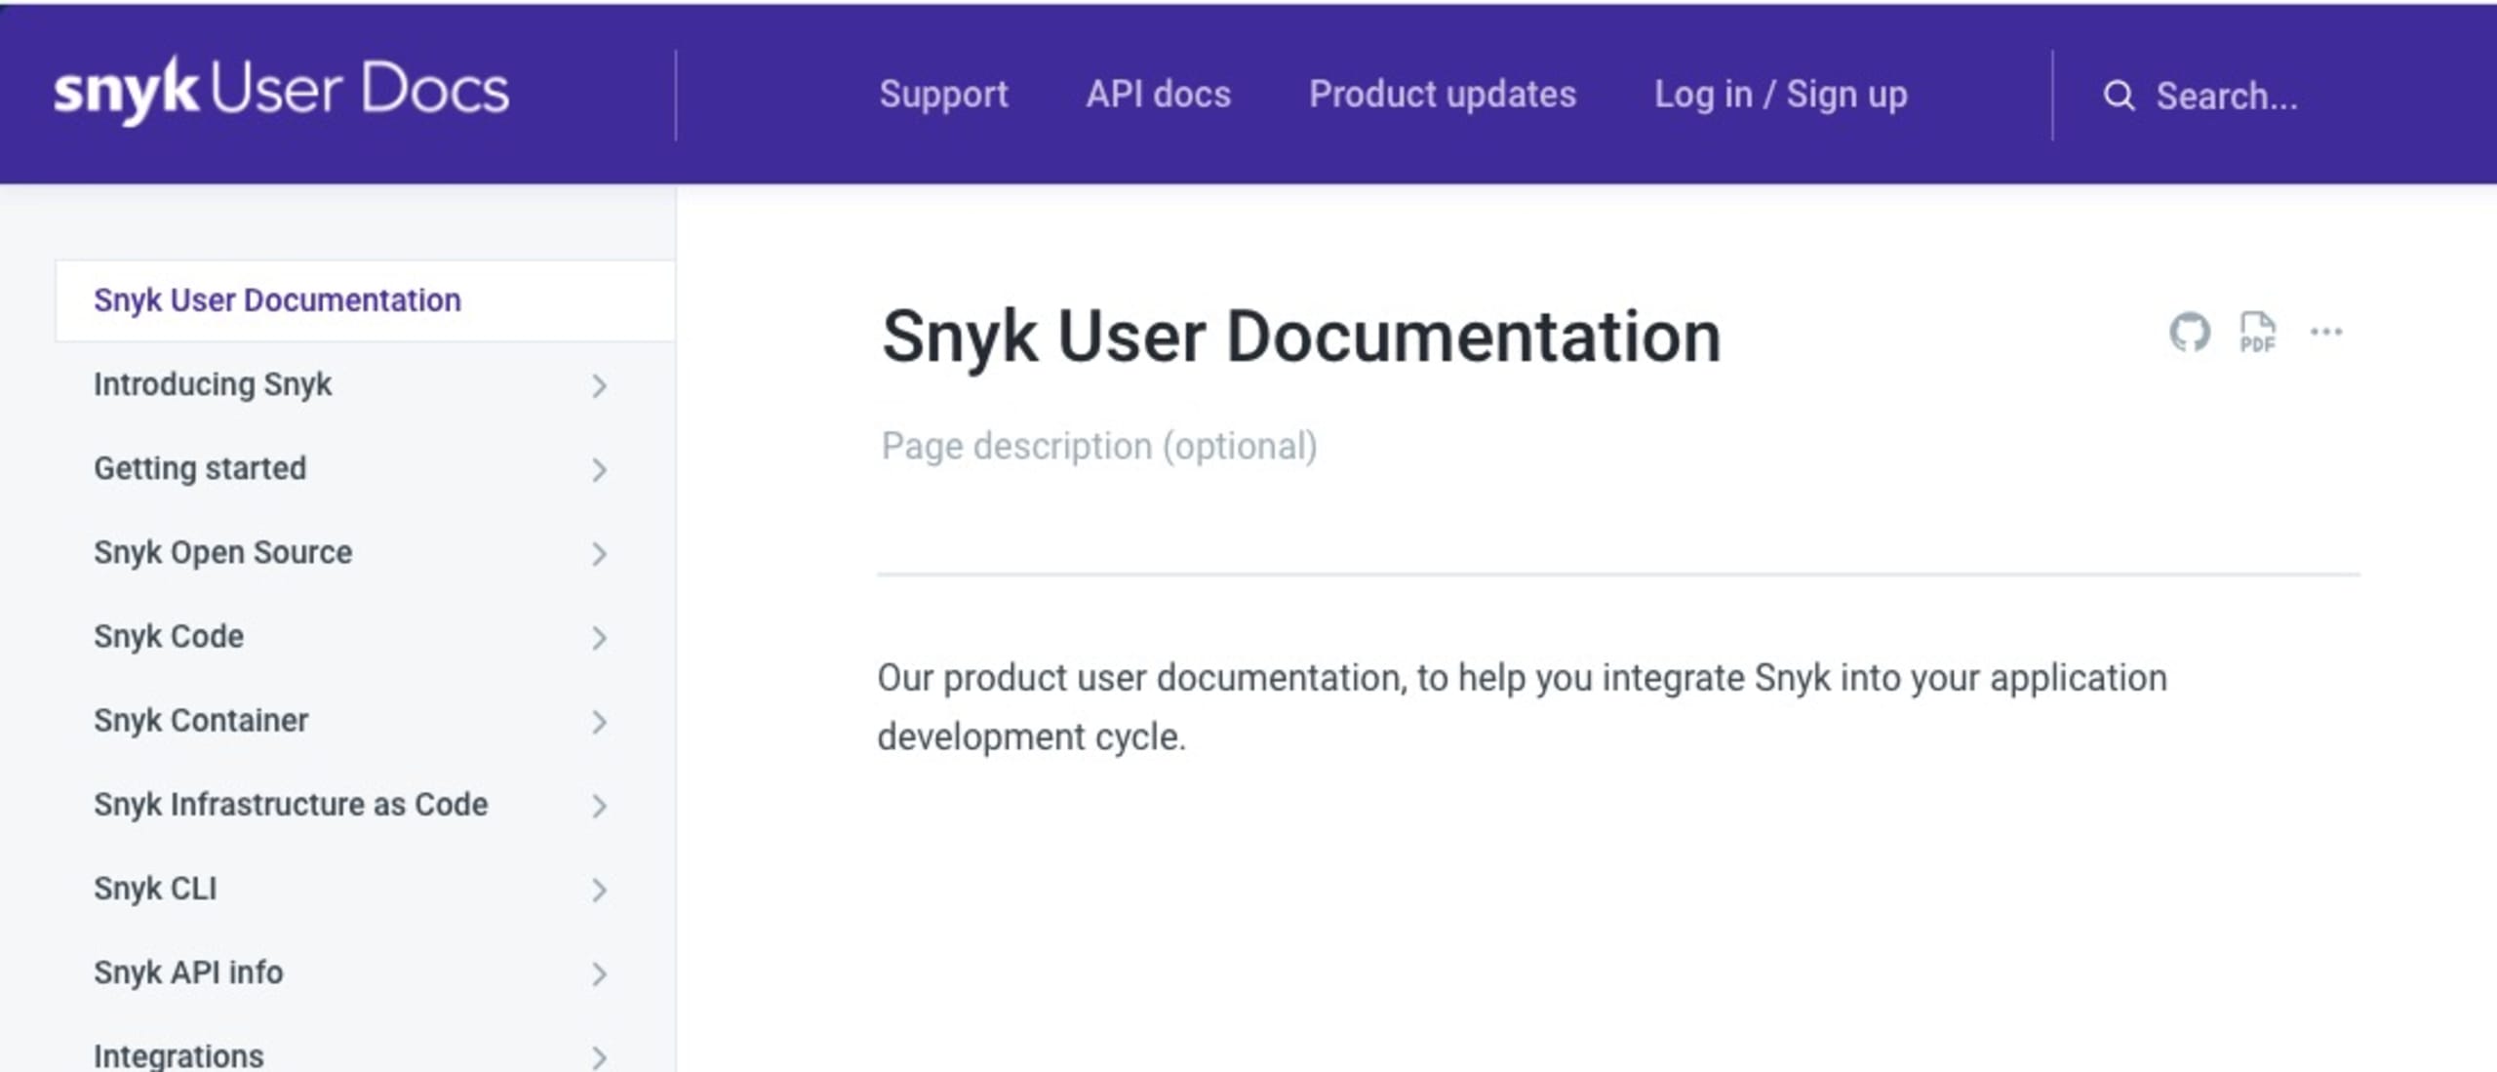The width and height of the screenshot is (2497, 1072).
Task: Open the Integrations sidebar page
Action: coord(178,1055)
